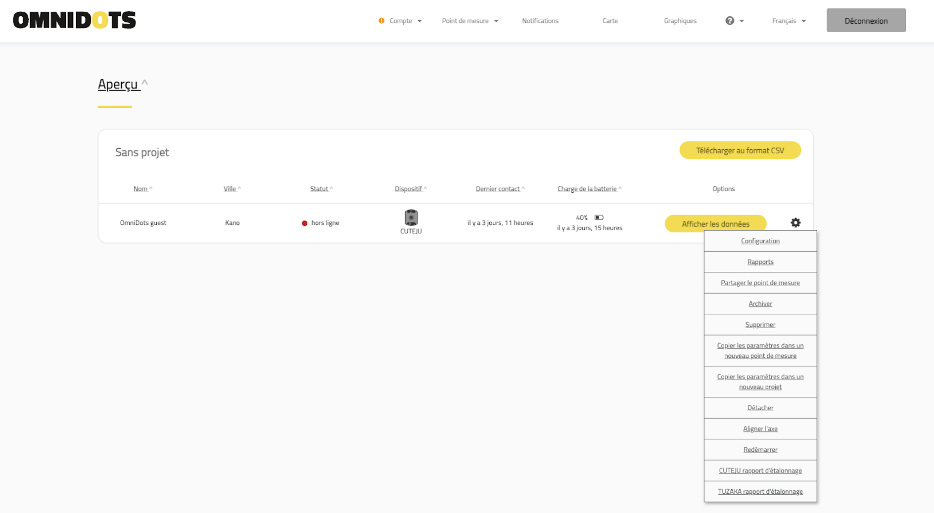
Task: Click the battery charge level icon
Action: 599,217
